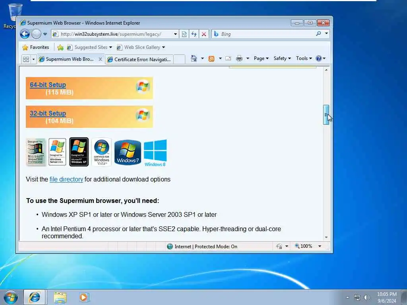Open Quick Tabs grid icon
Viewport: 407px width, 305px height.
coord(26,60)
